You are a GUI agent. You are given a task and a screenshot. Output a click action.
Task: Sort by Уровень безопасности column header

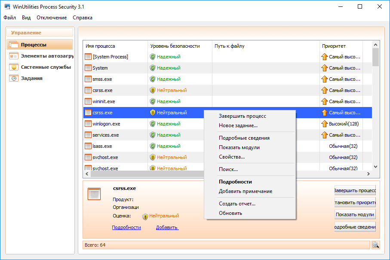point(180,46)
